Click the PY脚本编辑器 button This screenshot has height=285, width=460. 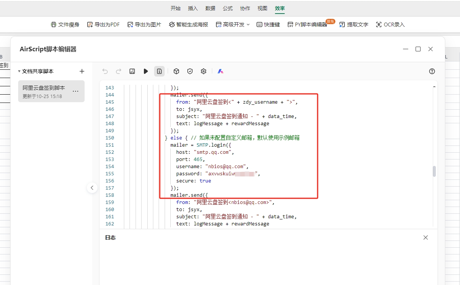(x=307, y=25)
